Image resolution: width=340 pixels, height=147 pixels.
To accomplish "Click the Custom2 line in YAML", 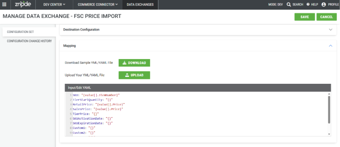I will pos(84,133).
